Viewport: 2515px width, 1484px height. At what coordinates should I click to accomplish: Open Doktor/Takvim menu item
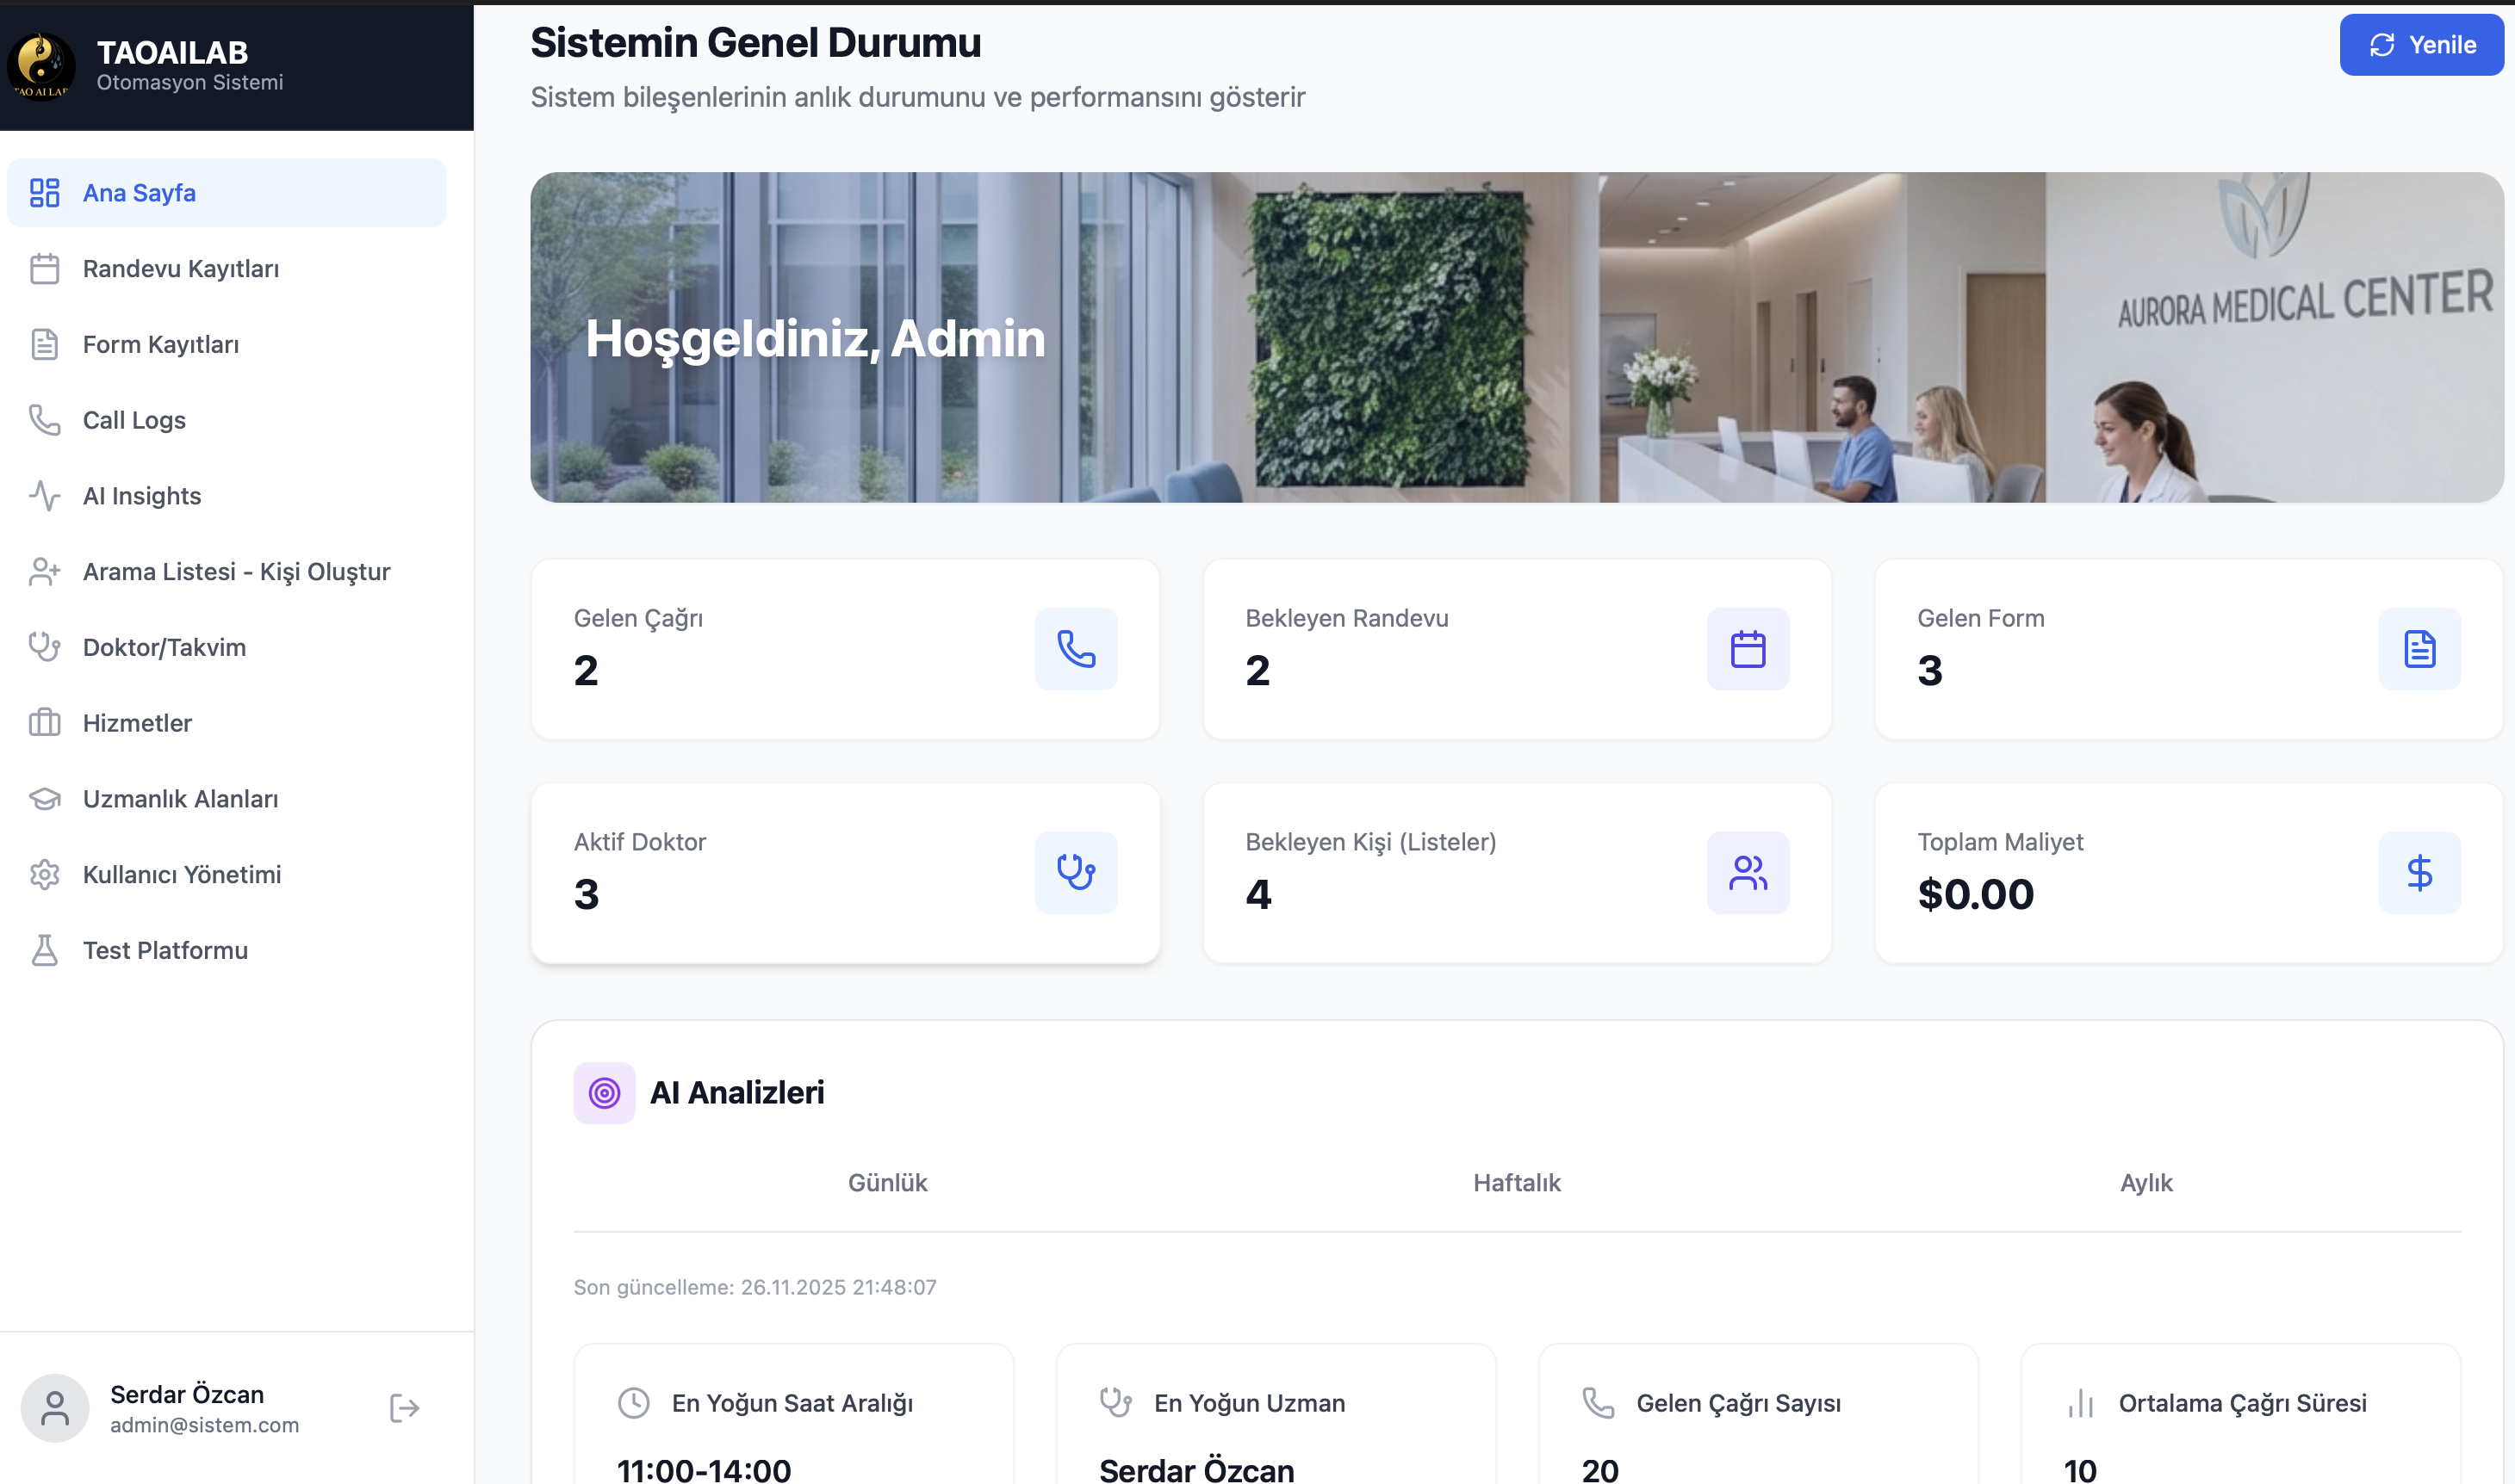(x=164, y=647)
